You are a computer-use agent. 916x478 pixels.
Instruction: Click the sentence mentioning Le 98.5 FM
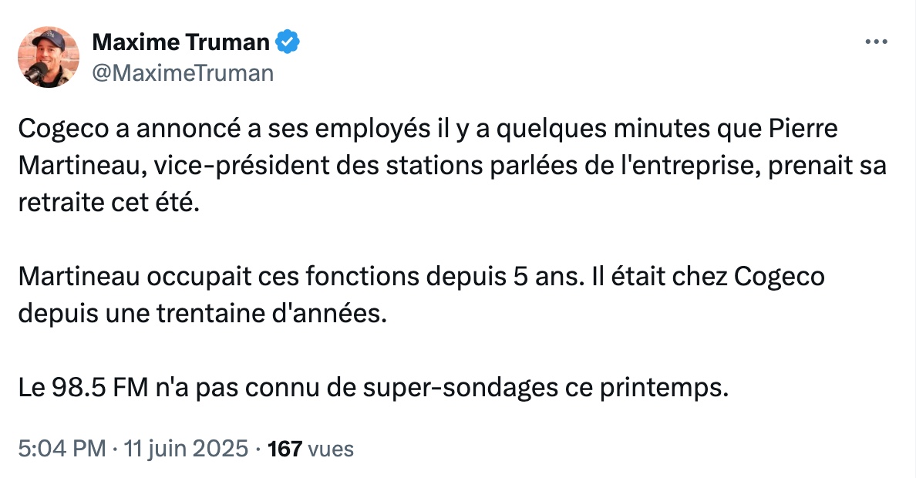pos(373,388)
